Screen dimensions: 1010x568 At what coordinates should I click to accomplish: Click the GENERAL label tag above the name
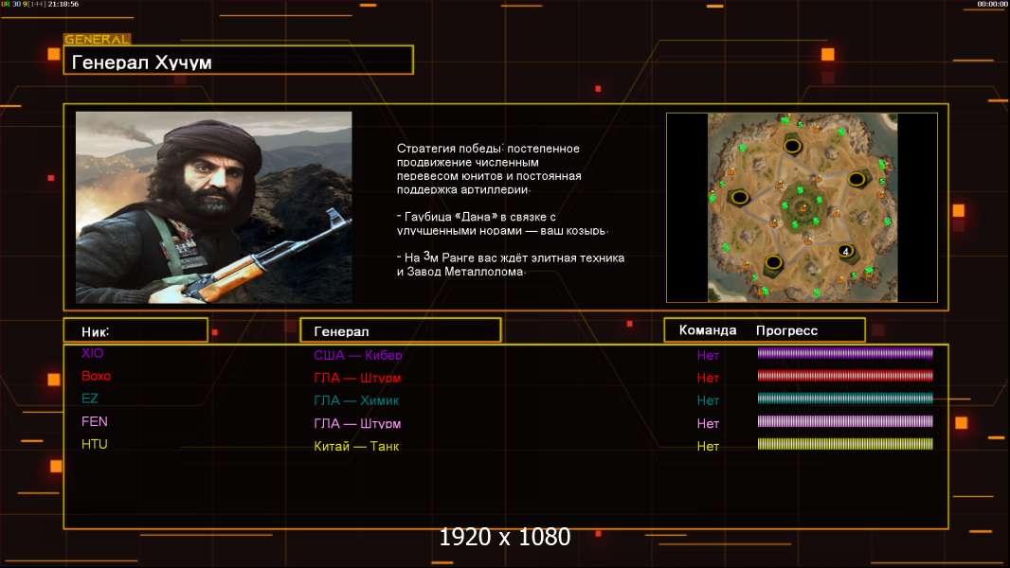click(97, 40)
